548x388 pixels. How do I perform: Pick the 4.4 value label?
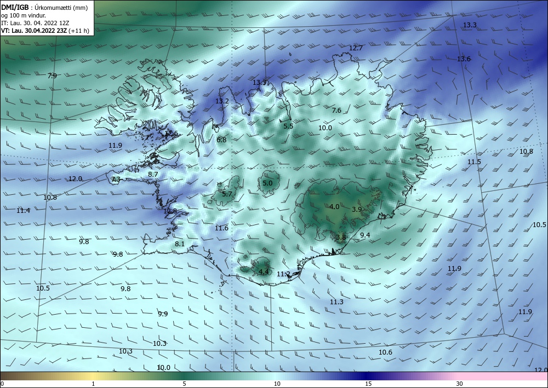pyautogui.click(x=264, y=271)
